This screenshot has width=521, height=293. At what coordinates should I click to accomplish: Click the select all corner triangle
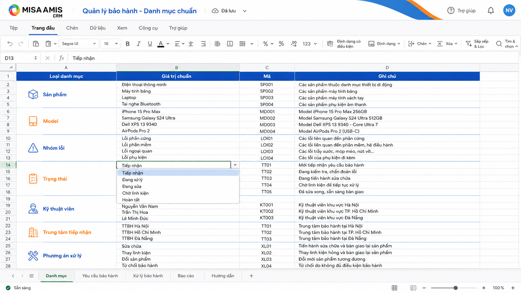[x=11, y=67]
